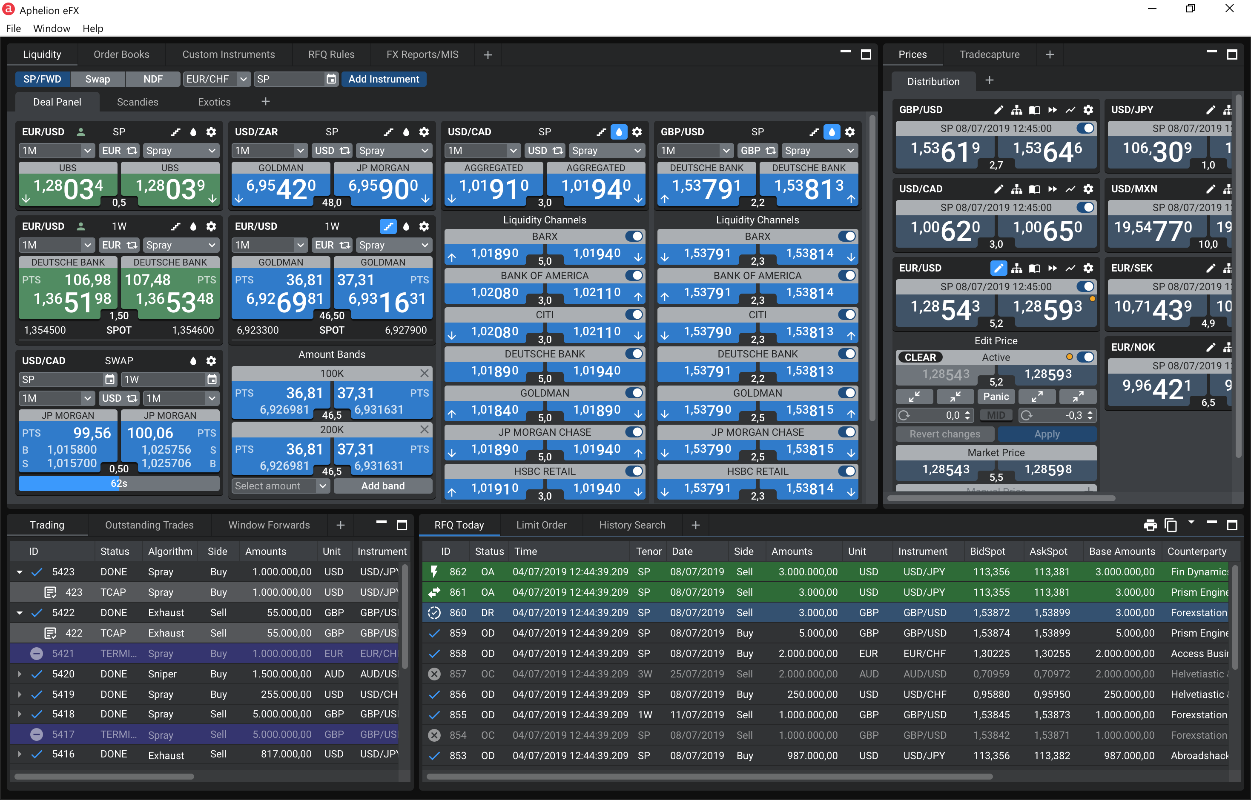Open the Tradecapture tab
The height and width of the screenshot is (800, 1251).
(990, 54)
